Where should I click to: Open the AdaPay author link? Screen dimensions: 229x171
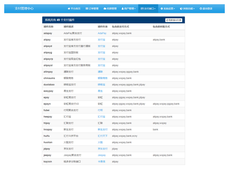pos(102,33)
